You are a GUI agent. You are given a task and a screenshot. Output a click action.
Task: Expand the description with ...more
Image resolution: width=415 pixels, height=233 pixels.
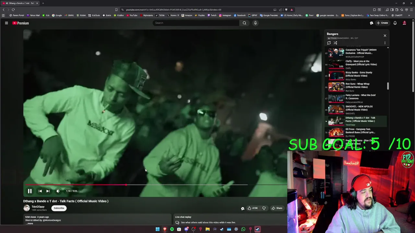29,223
